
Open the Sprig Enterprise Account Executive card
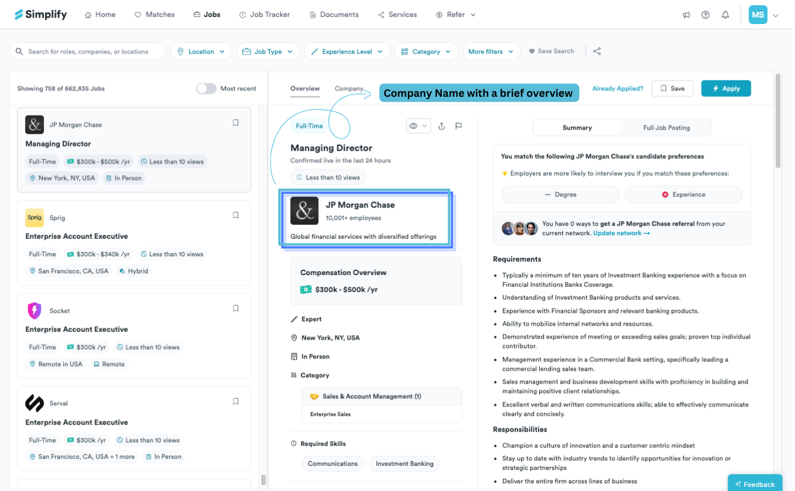[x=134, y=243]
